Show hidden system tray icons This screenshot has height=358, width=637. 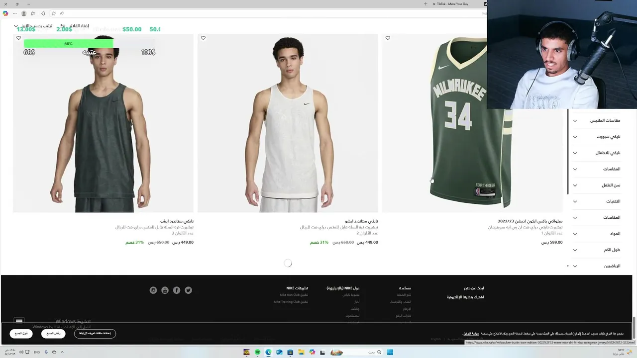62,352
